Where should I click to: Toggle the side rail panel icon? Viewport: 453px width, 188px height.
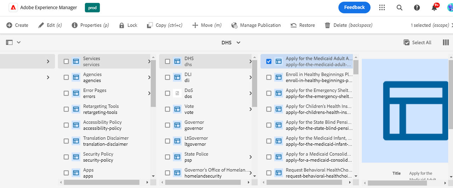click(x=9, y=42)
